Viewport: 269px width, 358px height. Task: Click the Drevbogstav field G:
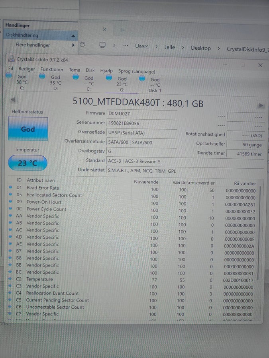pyautogui.click(x=141, y=152)
